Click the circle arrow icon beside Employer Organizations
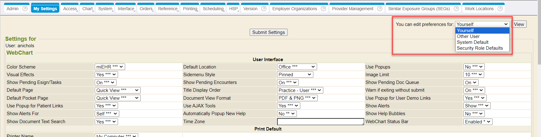Image resolution: width=541 pixels, height=137 pixels. point(323,9)
